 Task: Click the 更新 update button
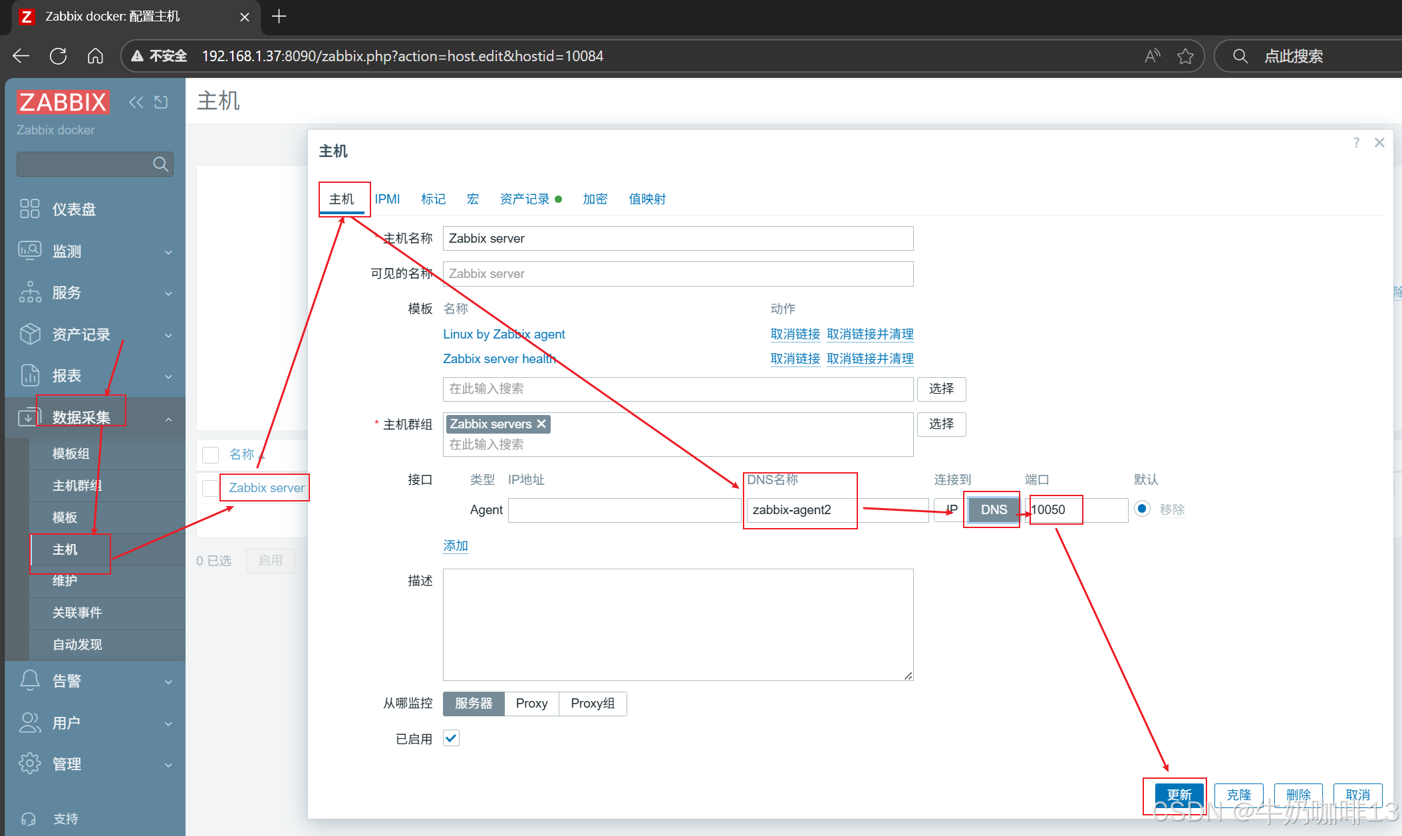coord(1179,795)
